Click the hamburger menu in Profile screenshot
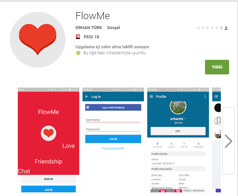 point(151,97)
